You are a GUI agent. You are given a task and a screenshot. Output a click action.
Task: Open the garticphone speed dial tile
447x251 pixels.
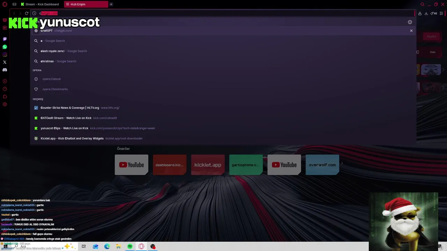(x=246, y=165)
